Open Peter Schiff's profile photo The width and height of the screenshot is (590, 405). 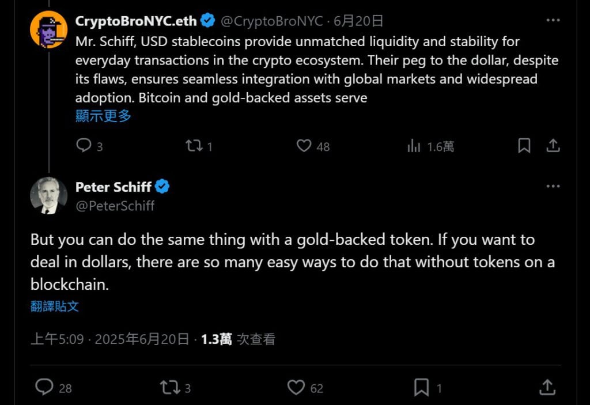pyautogui.click(x=48, y=196)
